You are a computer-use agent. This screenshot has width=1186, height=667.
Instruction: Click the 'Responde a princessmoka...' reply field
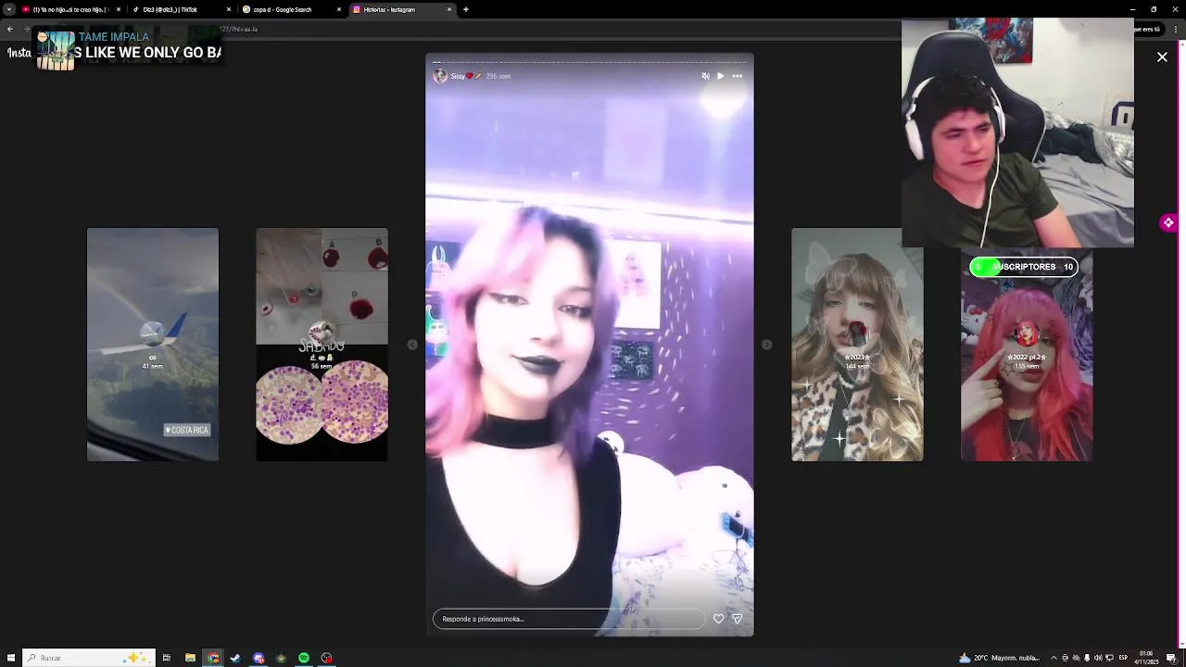point(568,619)
